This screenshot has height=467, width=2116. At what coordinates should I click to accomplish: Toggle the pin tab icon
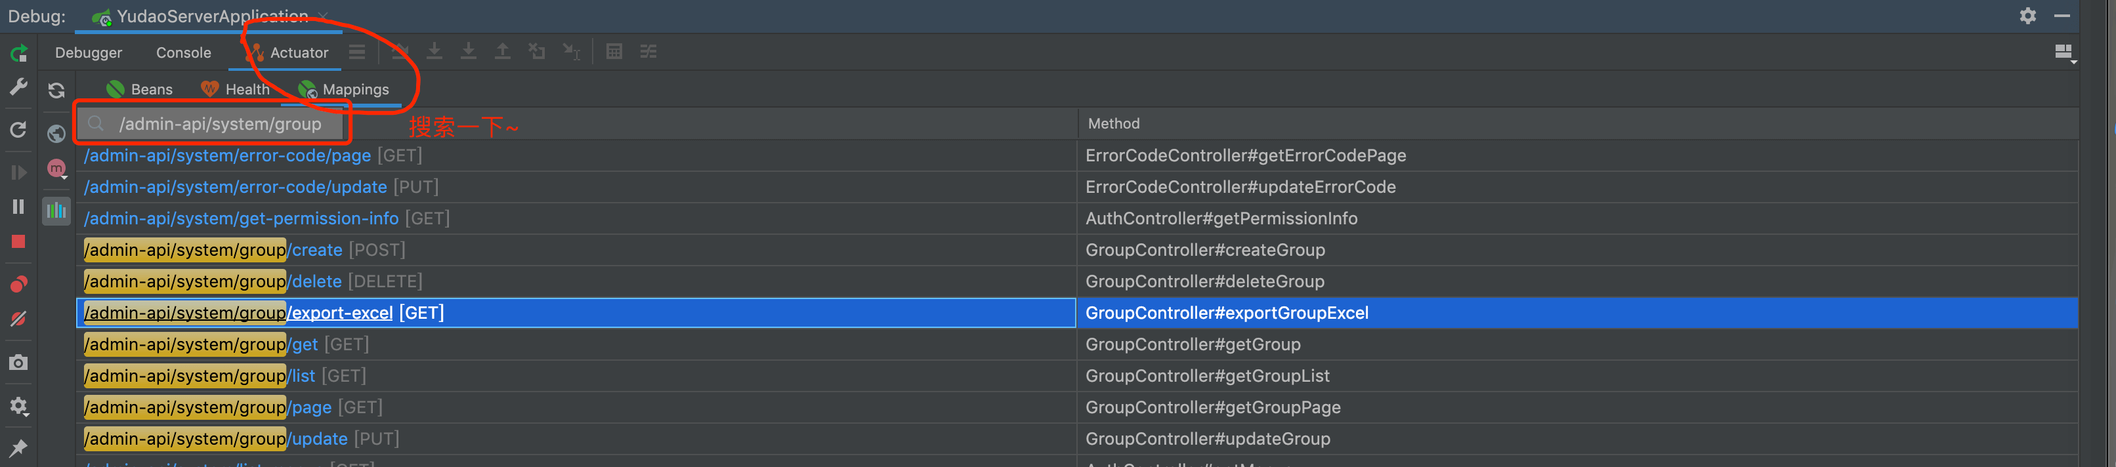[18, 447]
